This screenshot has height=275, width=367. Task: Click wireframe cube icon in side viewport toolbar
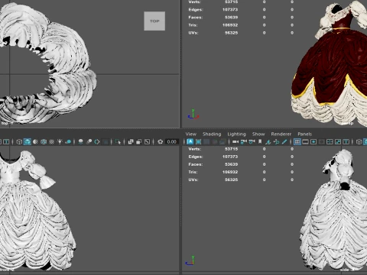pos(359,141)
